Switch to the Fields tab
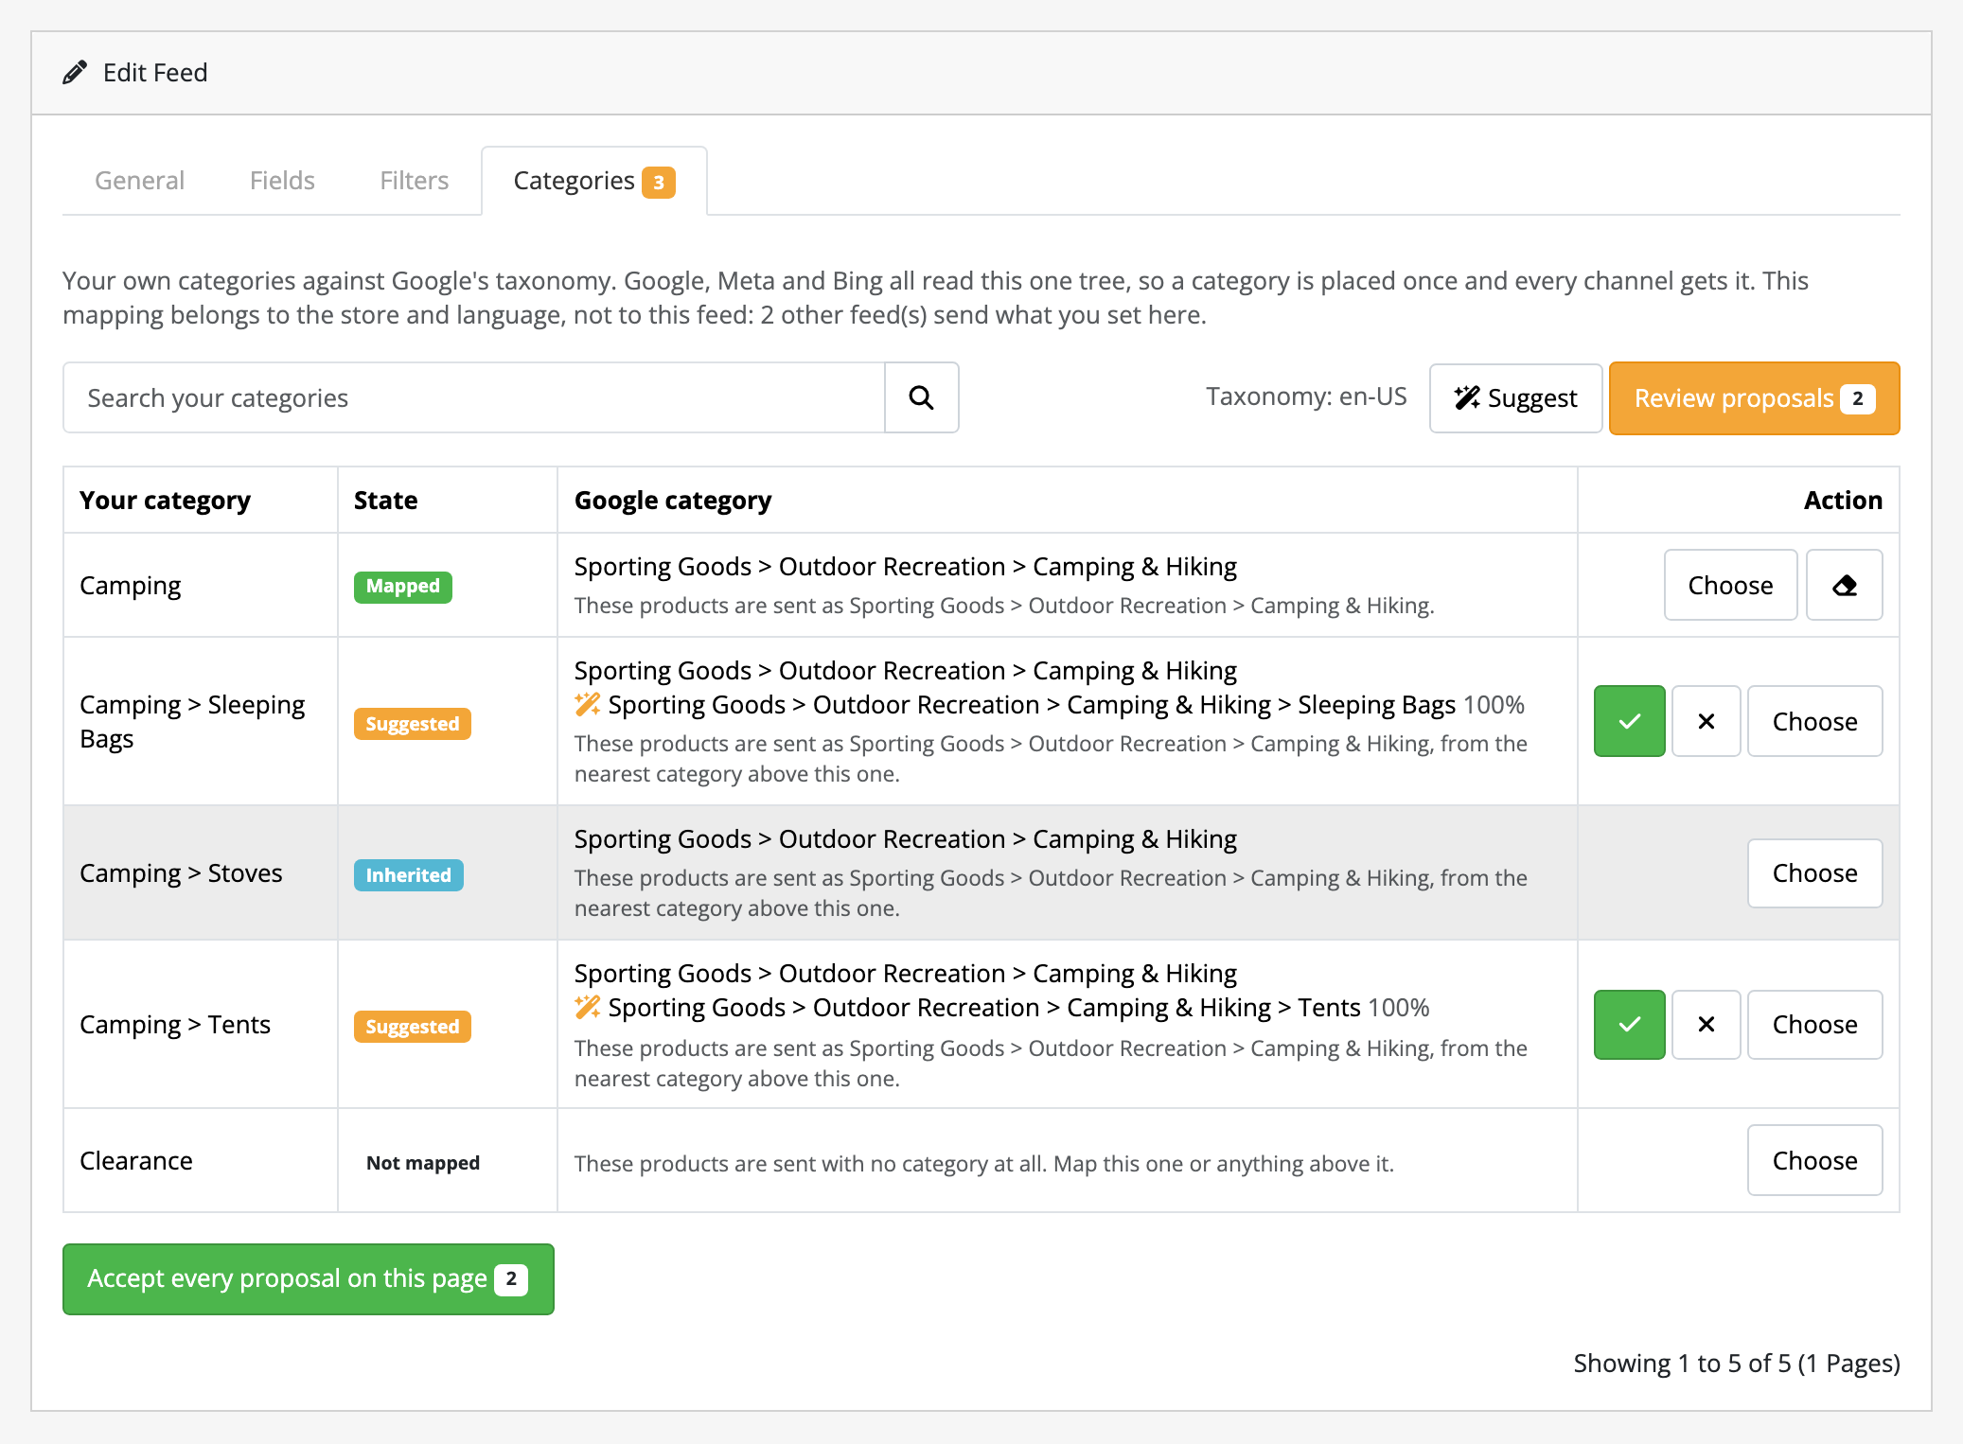The width and height of the screenshot is (1963, 1444). click(x=282, y=181)
